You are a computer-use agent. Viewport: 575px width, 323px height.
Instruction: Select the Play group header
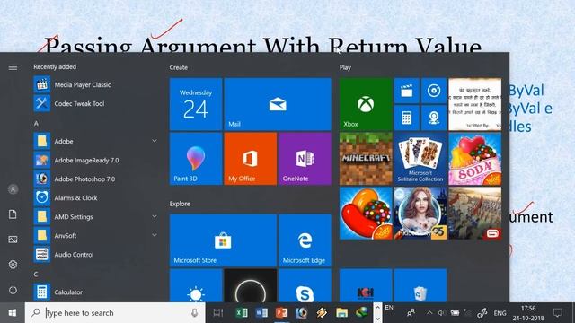tap(345, 67)
